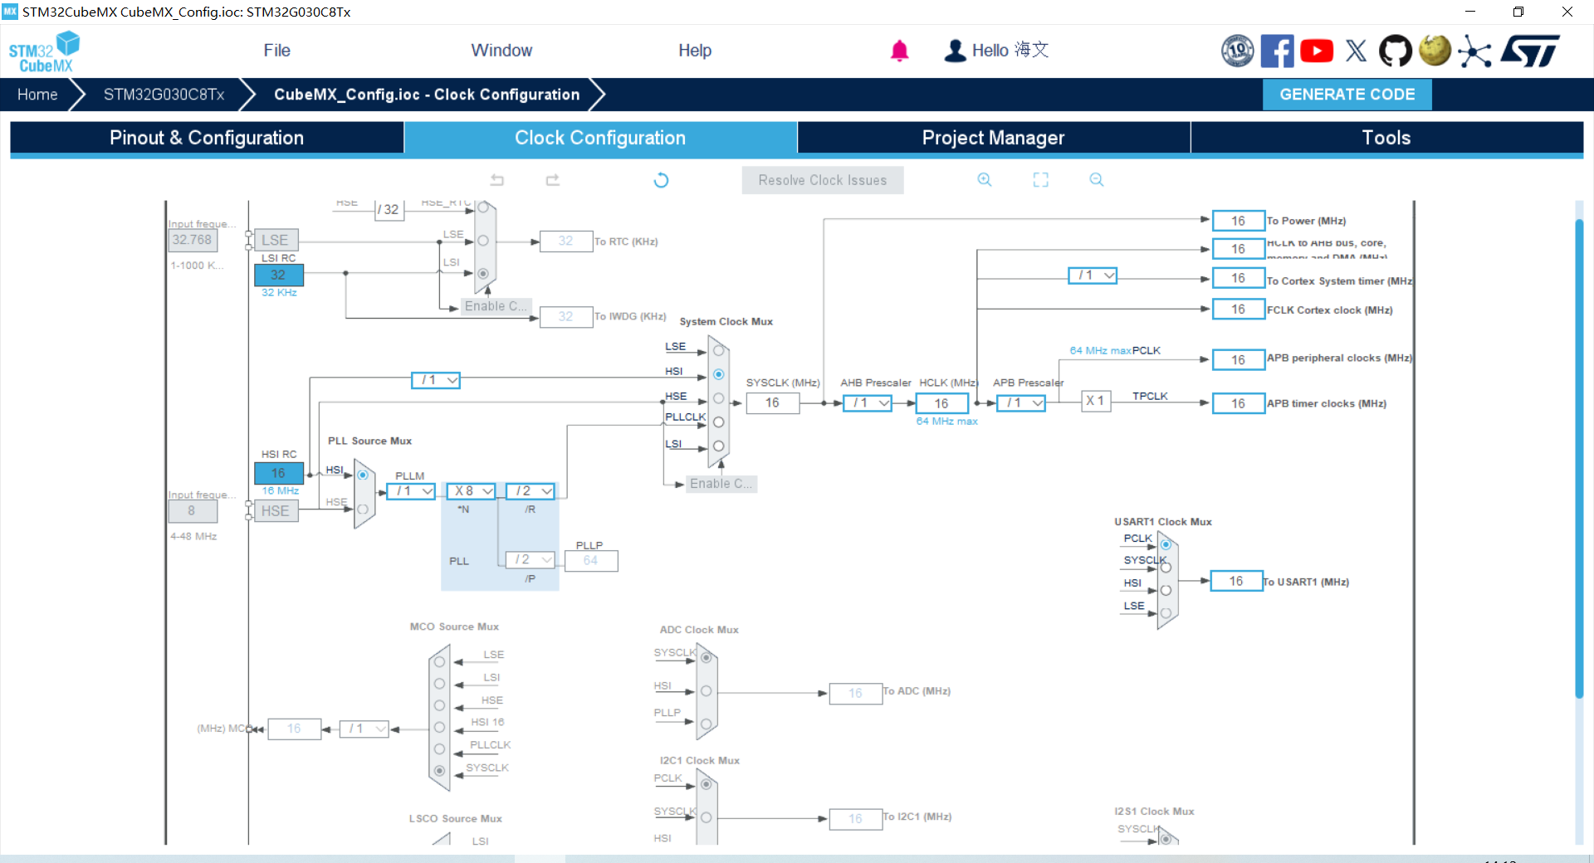Click the notification bell icon
Screen dimensions: 1594x863
coord(899,51)
